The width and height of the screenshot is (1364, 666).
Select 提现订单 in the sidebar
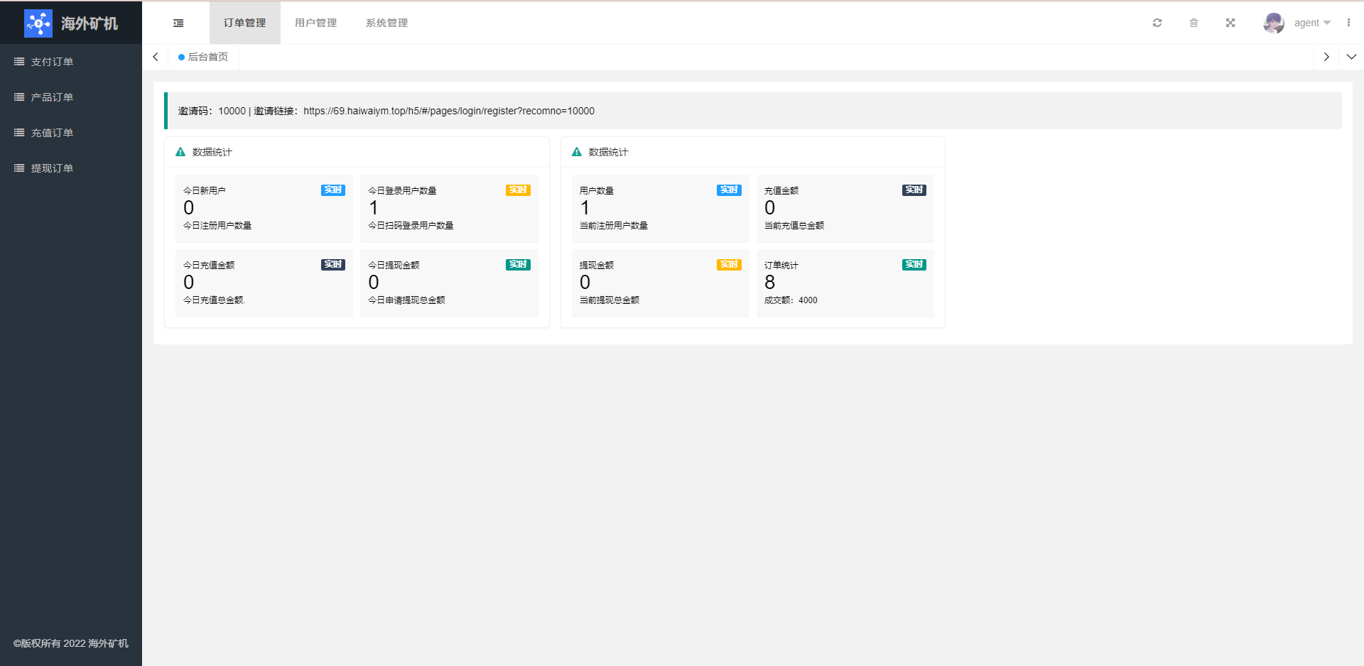tap(52, 168)
